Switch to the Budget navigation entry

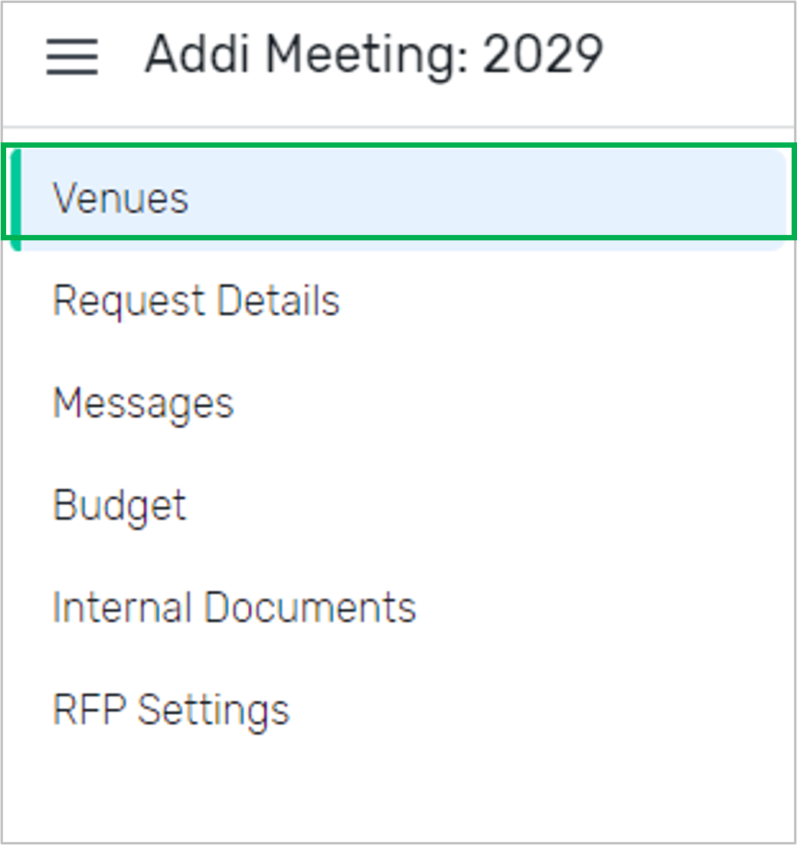(119, 505)
